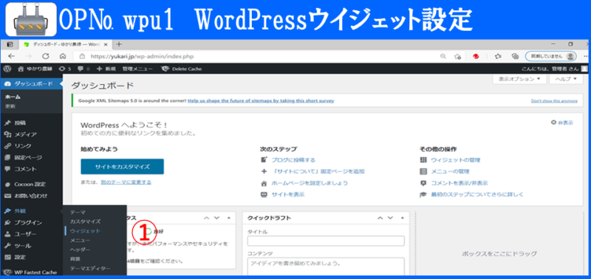Click 最初のステップについてさらに詳しく link
This screenshot has height=279, width=591.
(477, 195)
